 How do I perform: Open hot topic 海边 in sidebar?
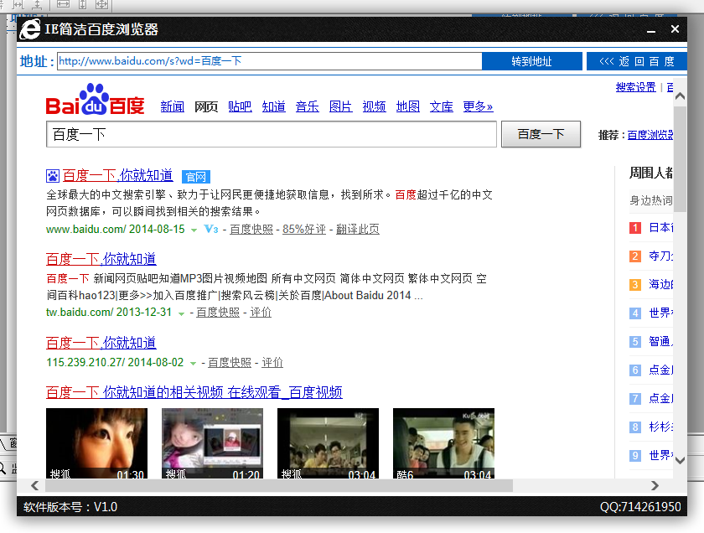point(660,285)
